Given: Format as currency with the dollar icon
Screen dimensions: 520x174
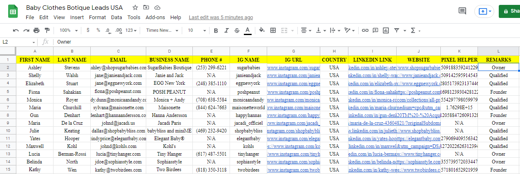Looking at the screenshot, I should (x=88, y=30).
